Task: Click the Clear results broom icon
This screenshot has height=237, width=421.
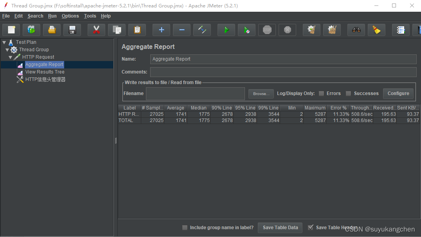Action: [x=312, y=30]
